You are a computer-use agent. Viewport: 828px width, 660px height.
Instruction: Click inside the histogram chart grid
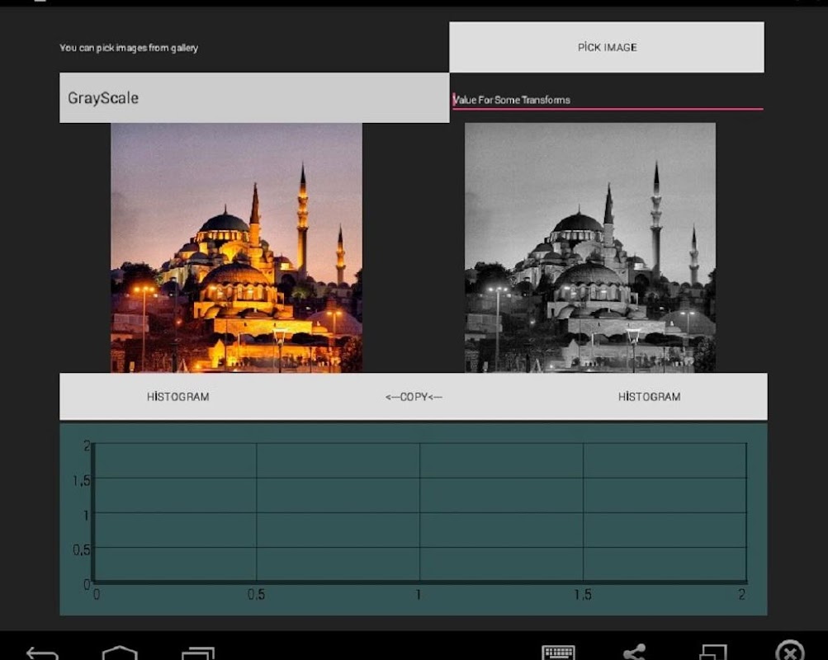click(x=419, y=511)
